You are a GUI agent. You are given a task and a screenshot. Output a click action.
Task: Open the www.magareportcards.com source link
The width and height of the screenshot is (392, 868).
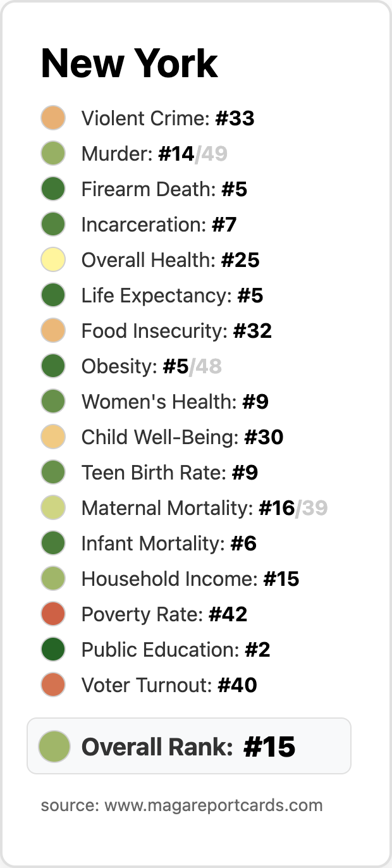coord(214,805)
